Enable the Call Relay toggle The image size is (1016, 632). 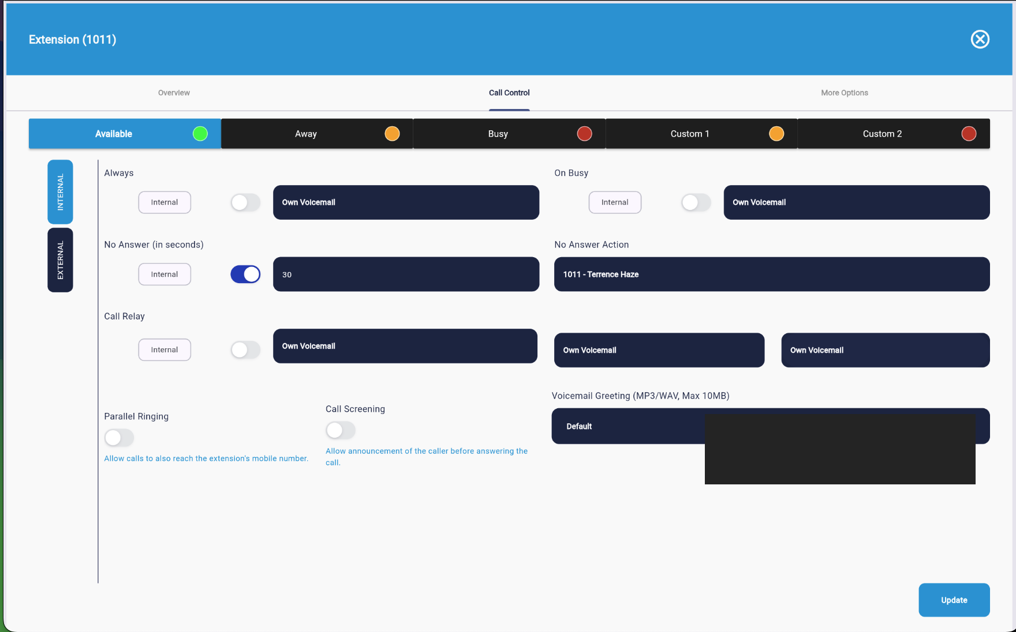(x=245, y=349)
